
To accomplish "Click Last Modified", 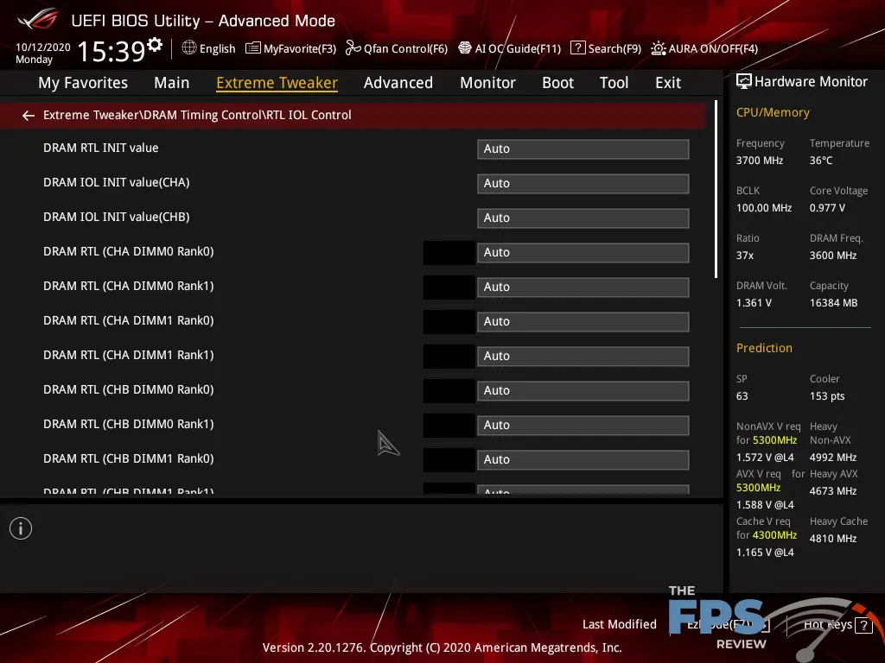I will pos(619,624).
